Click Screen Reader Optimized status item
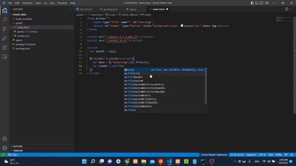 click(x=214, y=154)
